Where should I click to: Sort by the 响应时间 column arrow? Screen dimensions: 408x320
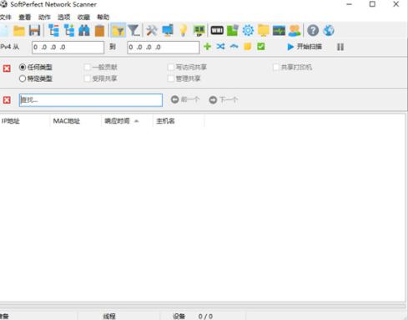136,121
